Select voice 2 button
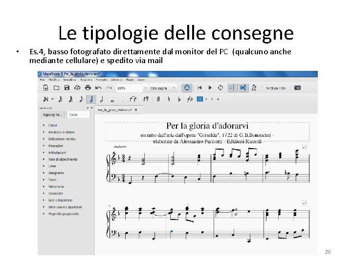 [206, 99]
